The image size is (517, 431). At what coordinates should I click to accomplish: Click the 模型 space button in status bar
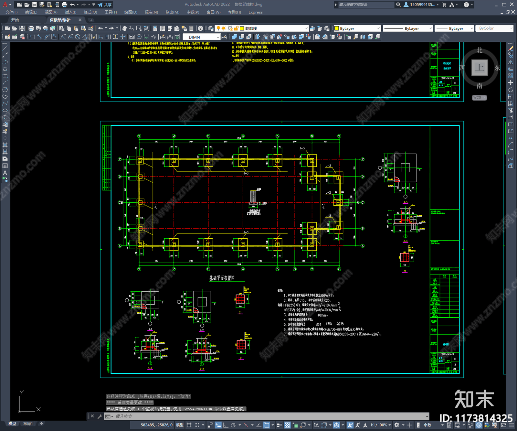(x=180, y=425)
